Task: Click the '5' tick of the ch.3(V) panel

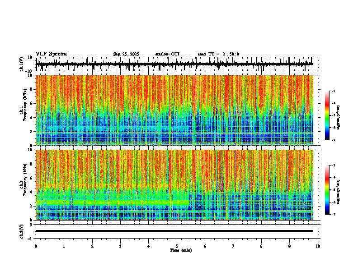Action: click(32, 225)
